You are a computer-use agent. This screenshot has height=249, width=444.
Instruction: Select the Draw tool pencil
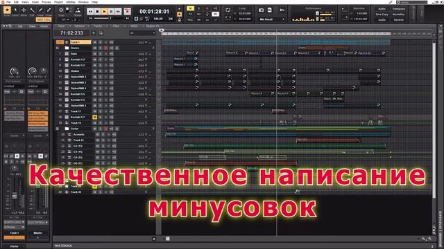tap(40, 10)
